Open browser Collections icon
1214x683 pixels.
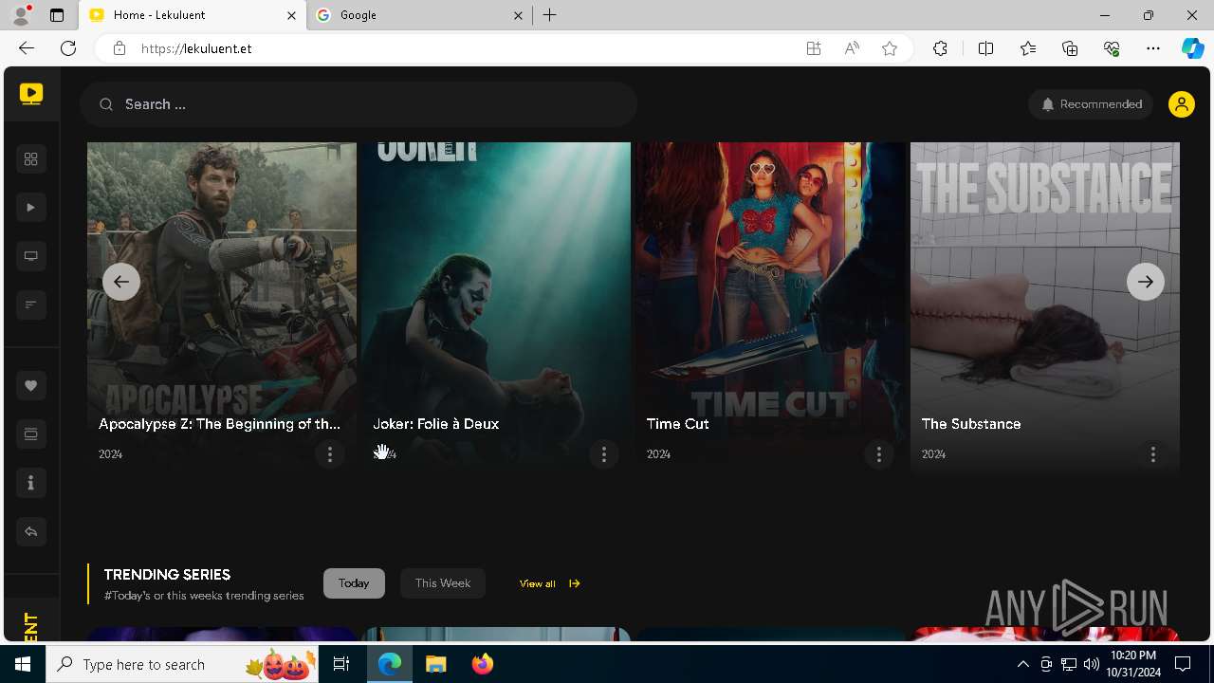click(x=1070, y=48)
